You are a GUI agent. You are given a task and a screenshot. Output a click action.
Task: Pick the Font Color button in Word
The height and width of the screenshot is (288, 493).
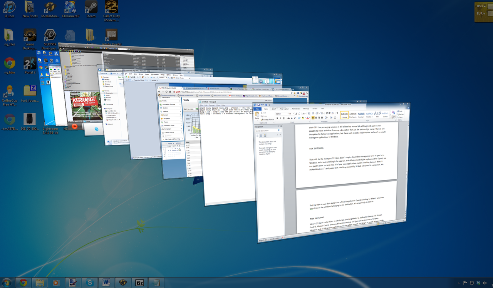[308, 118]
